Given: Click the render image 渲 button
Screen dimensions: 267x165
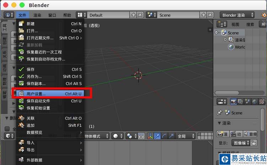Looking at the screenshot, I should pos(223,134).
